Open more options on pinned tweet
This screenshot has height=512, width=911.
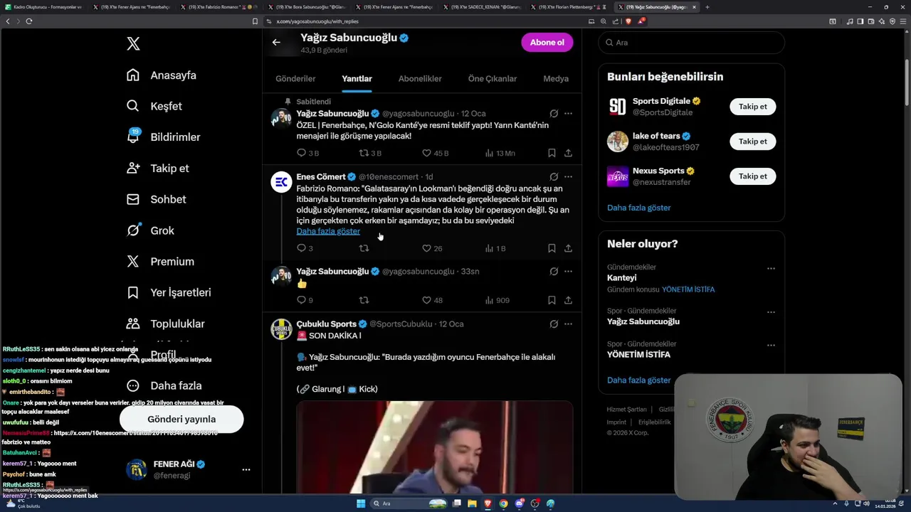coord(568,114)
